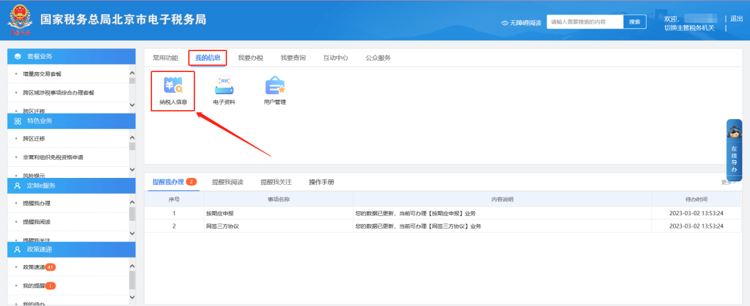Click the 定制e服务 panel header

72,186
